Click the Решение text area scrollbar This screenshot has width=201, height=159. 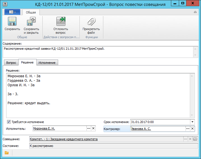[192, 96]
